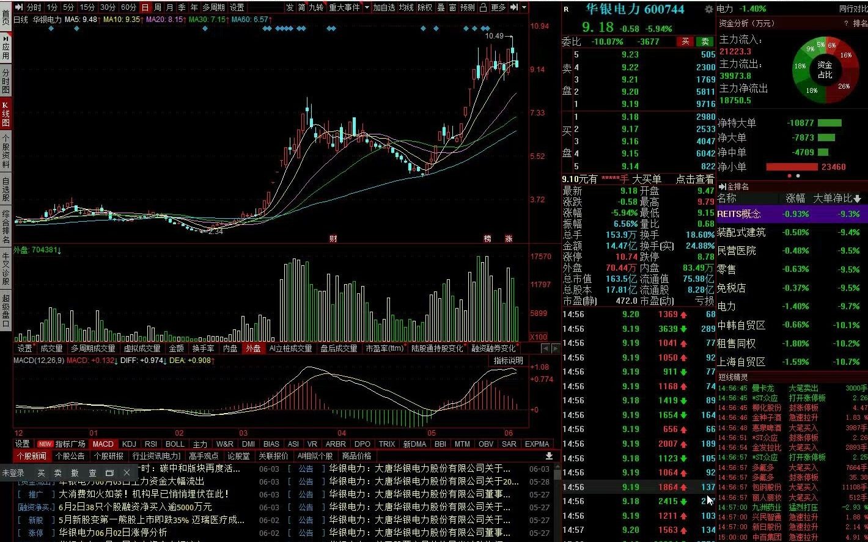
Task: Select the 1分 period
Action: (52, 7)
